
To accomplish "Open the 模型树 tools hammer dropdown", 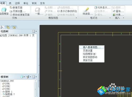I will 29,77.
